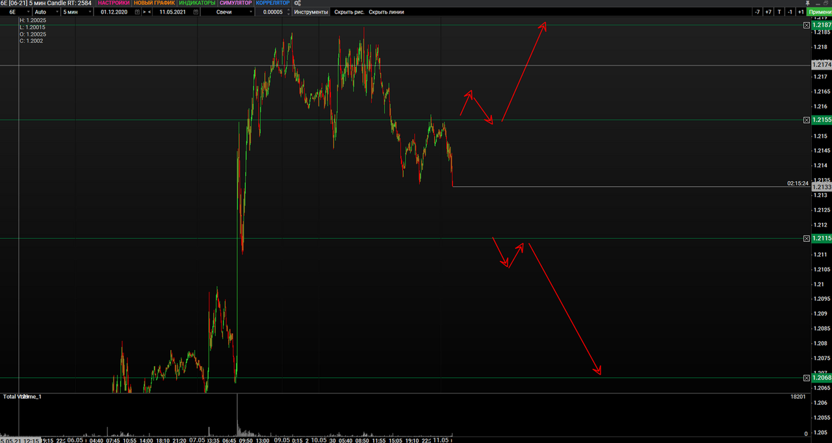Click the +7 days shift button

pos(768,12)
